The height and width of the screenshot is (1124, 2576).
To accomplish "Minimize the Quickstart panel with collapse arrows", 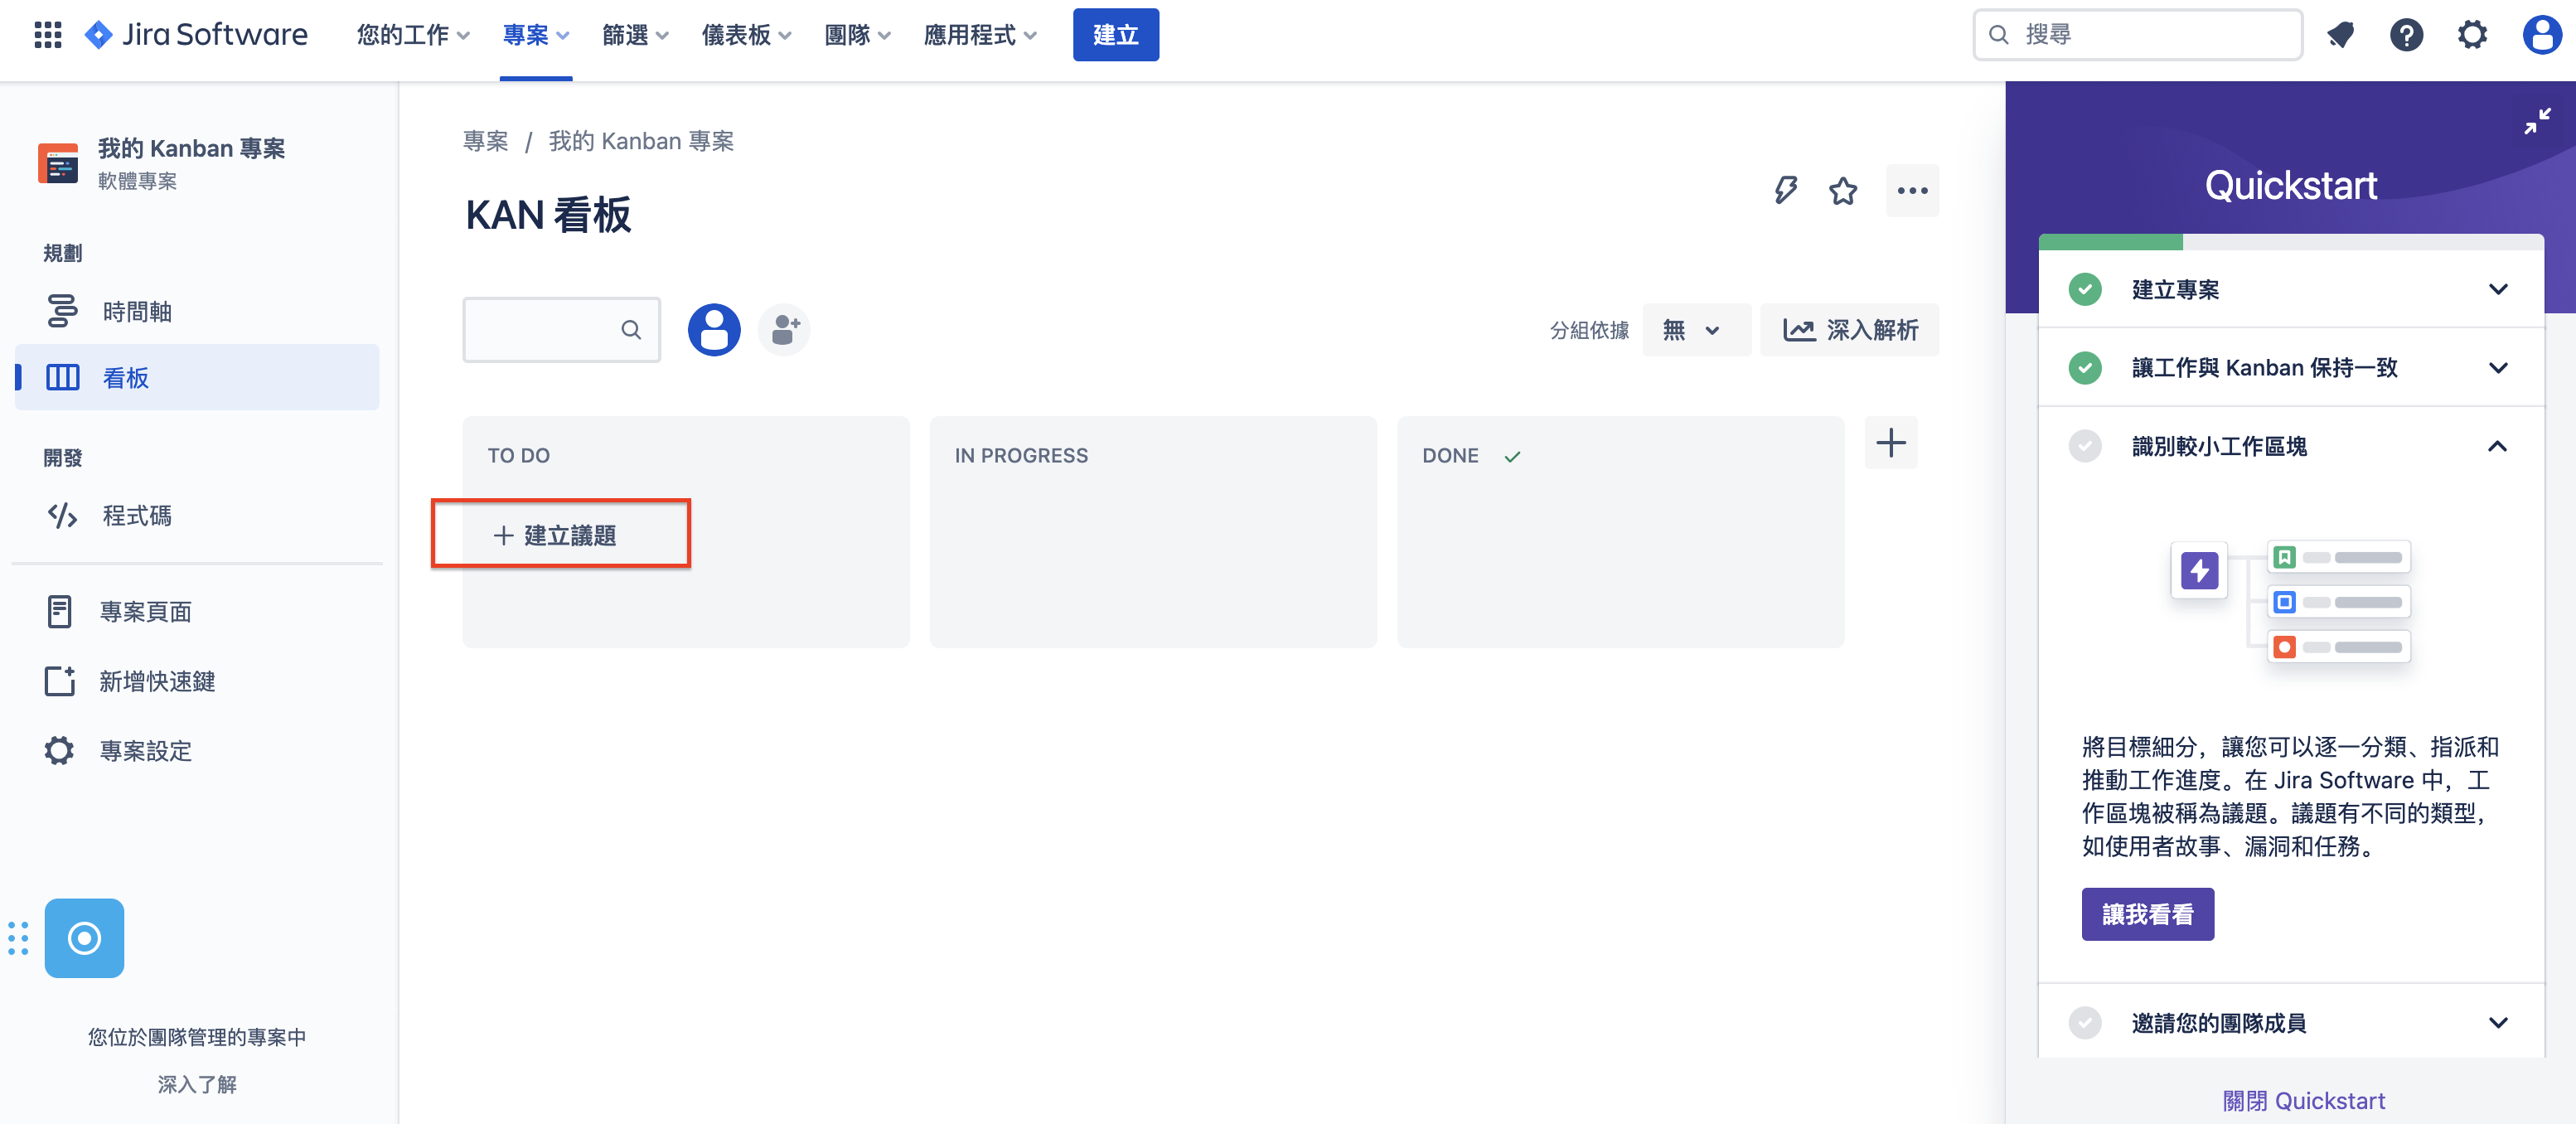I will tap(2537, 122).
